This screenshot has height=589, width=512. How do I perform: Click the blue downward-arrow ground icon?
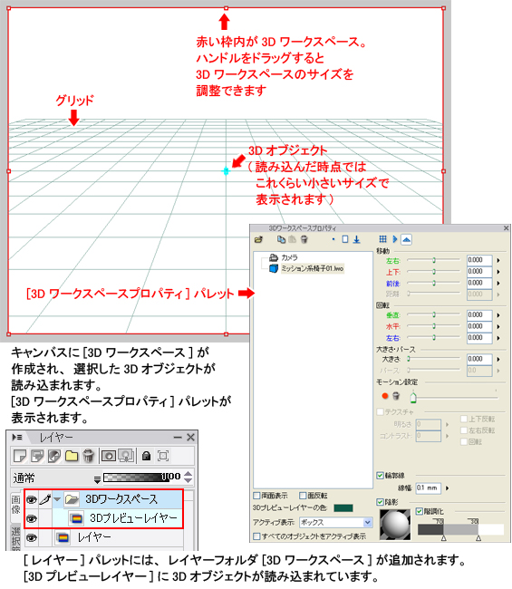pos(356,239)
